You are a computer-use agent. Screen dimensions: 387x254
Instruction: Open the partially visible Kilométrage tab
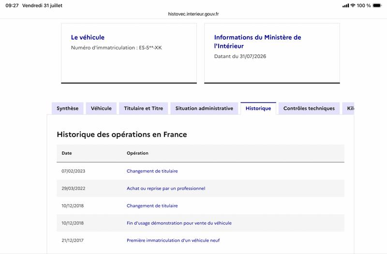(348, 108)
